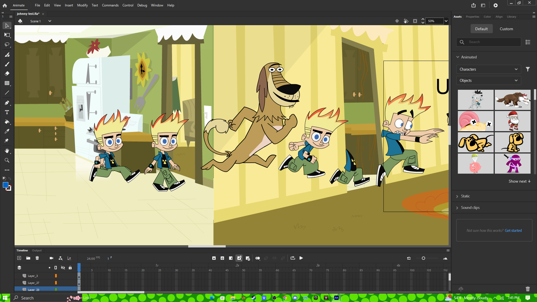Click the new layer icon in timeline
Image resolution: width=537 pixels, height=302 pixels.
tap(19, 258)
